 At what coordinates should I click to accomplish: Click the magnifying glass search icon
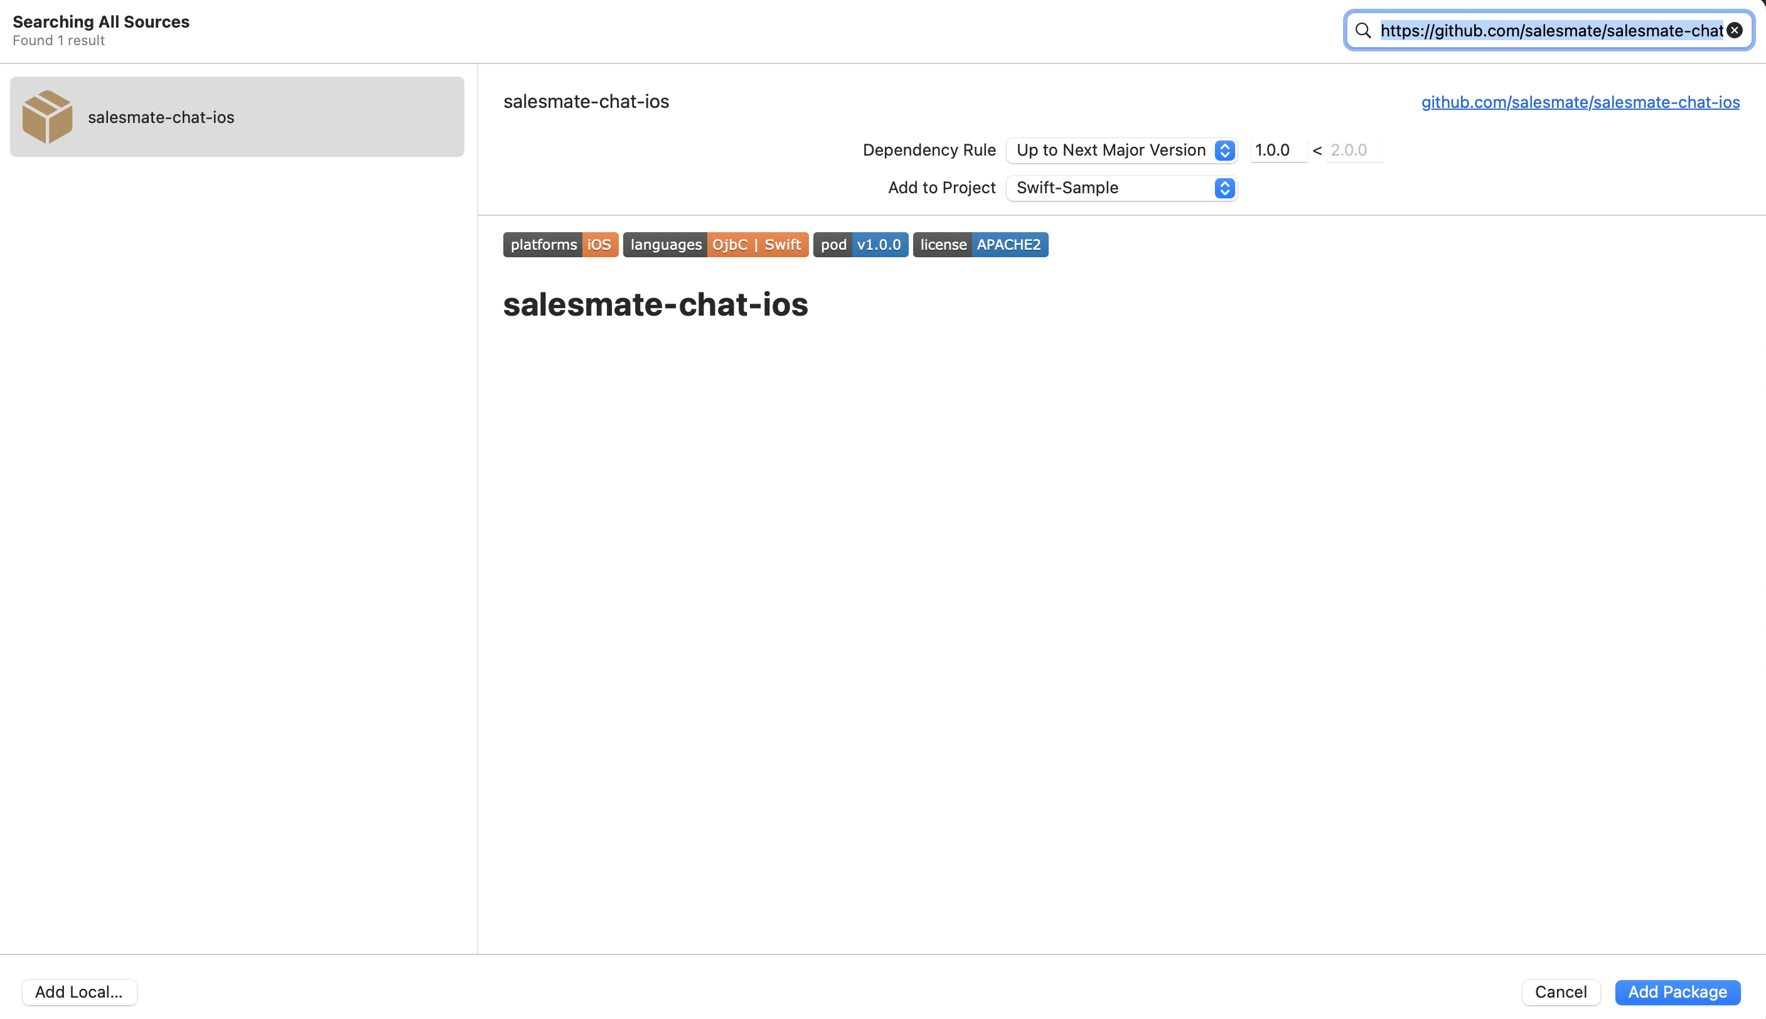pos(1363,30)
